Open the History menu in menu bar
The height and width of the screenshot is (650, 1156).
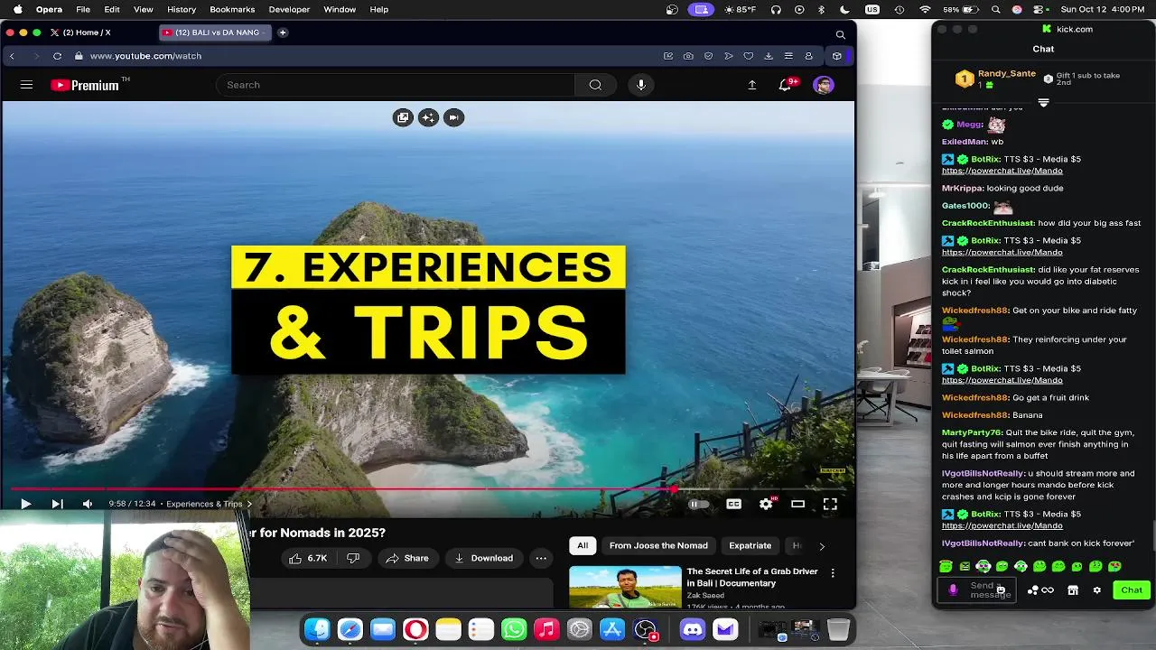coord(182,9)
